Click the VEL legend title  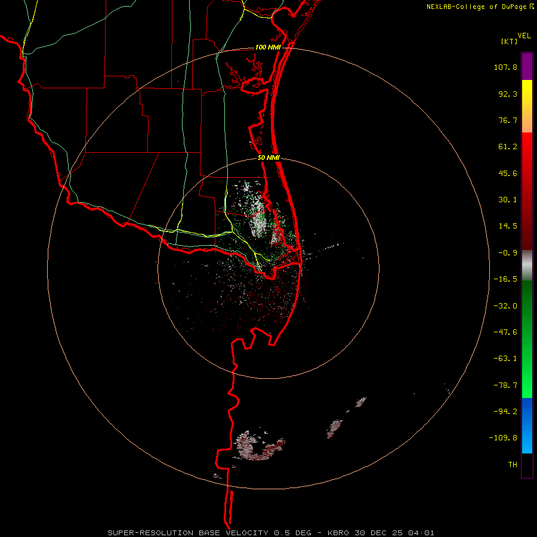point(524,36)
